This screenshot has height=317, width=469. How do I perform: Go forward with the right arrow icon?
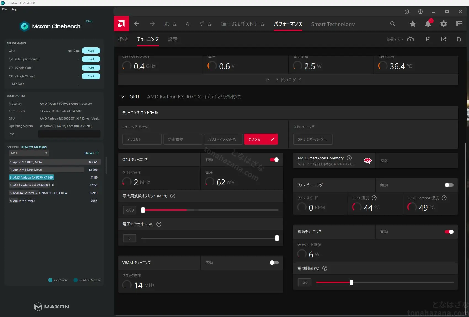(152, 24)
